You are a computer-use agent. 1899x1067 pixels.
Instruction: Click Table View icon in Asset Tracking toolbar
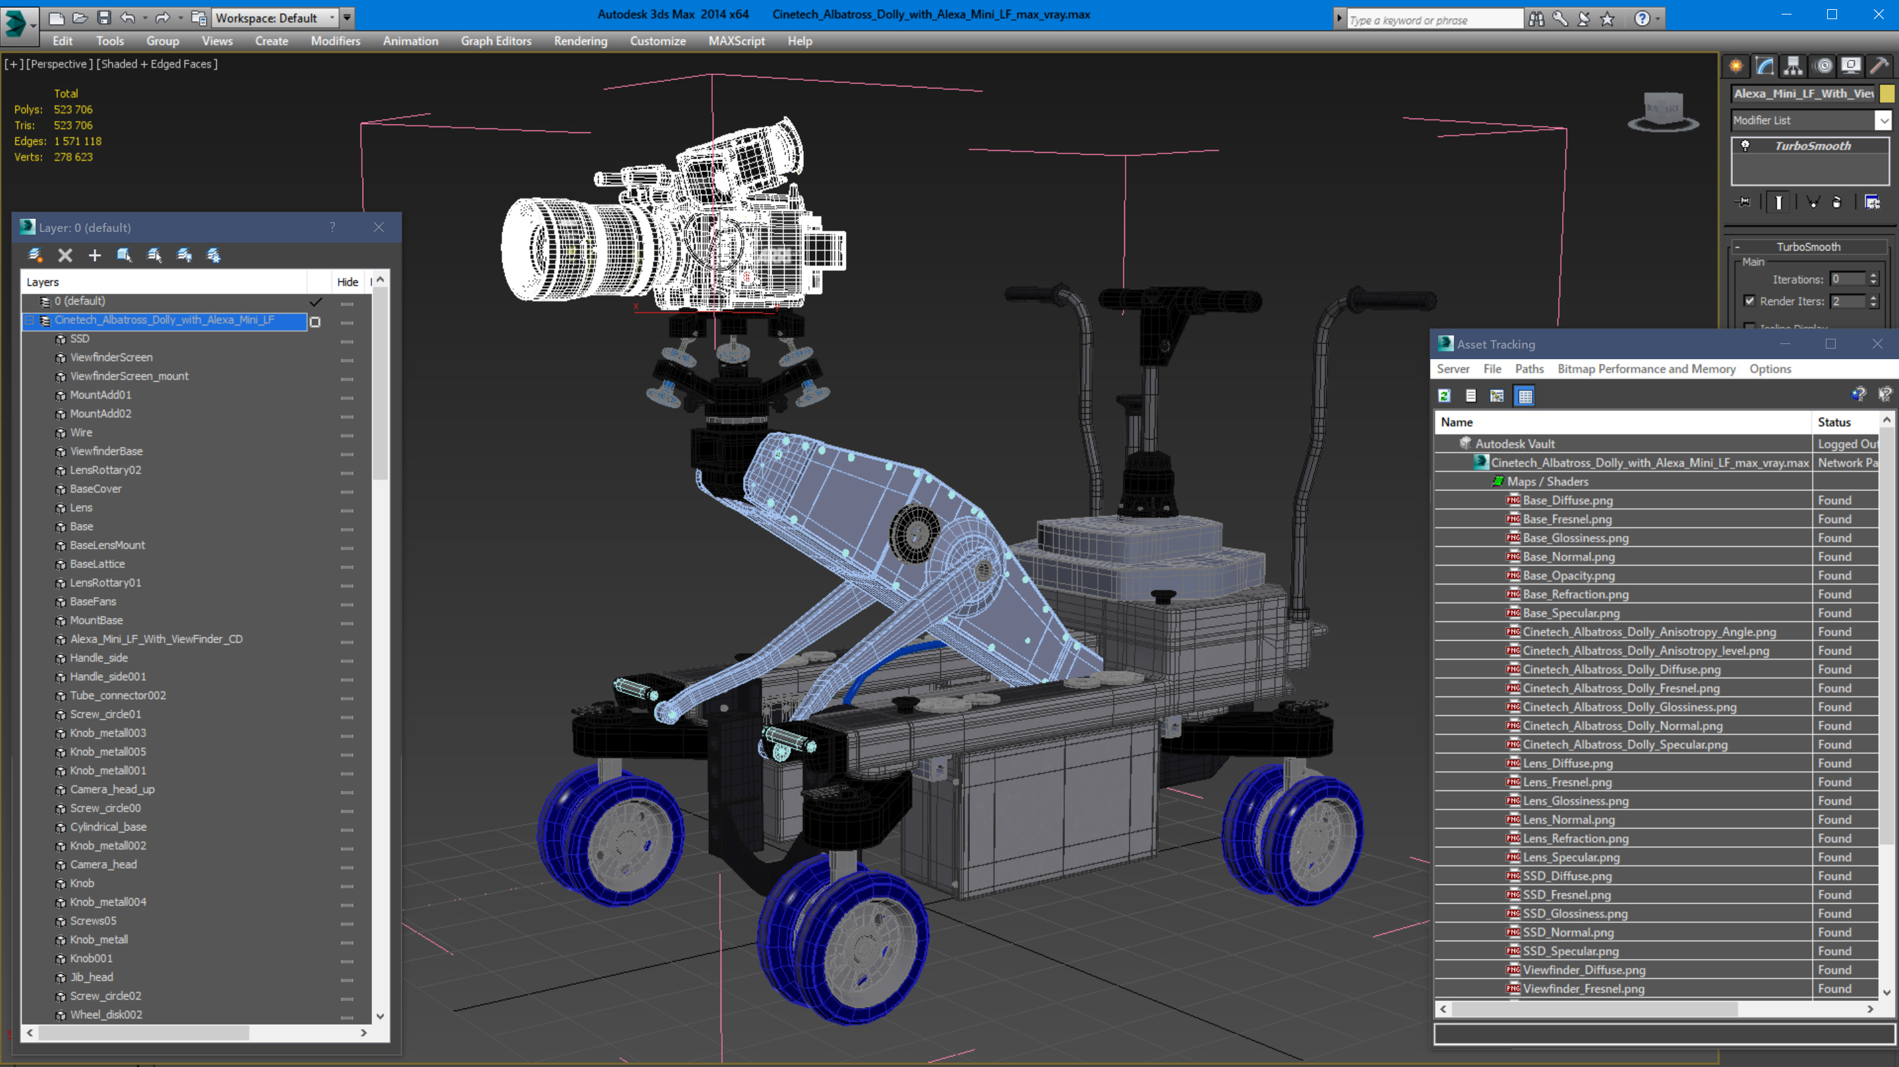[1525, 395]
